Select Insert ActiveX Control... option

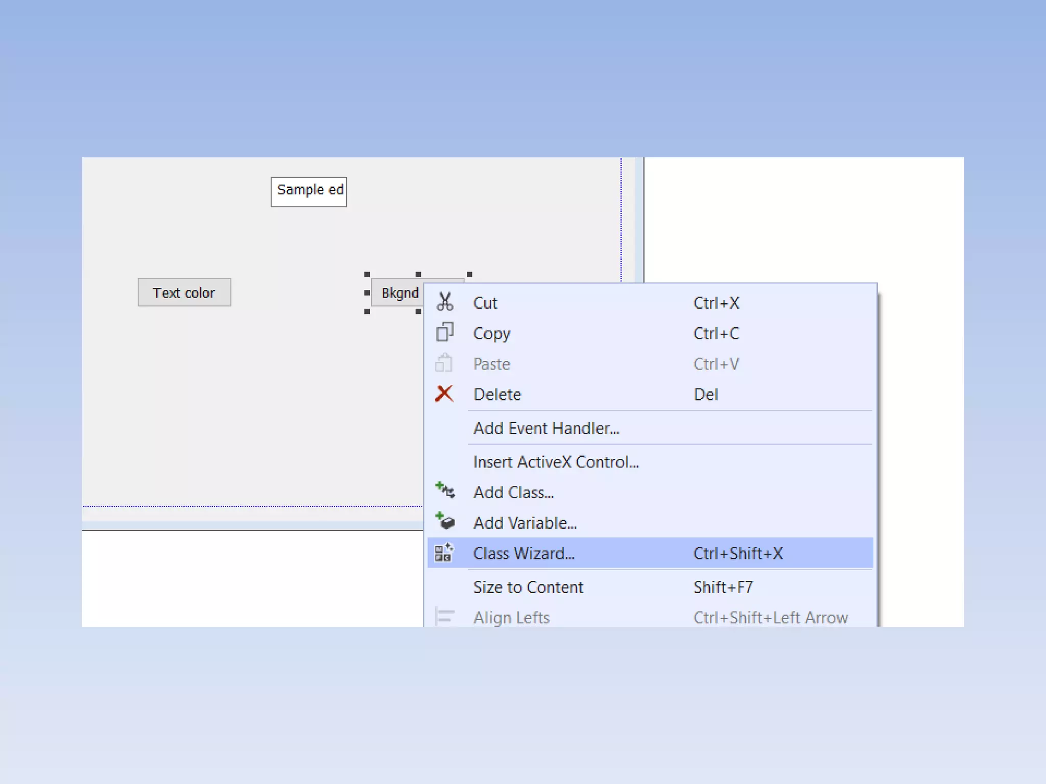pyautogui.click(x=556, y=462)
